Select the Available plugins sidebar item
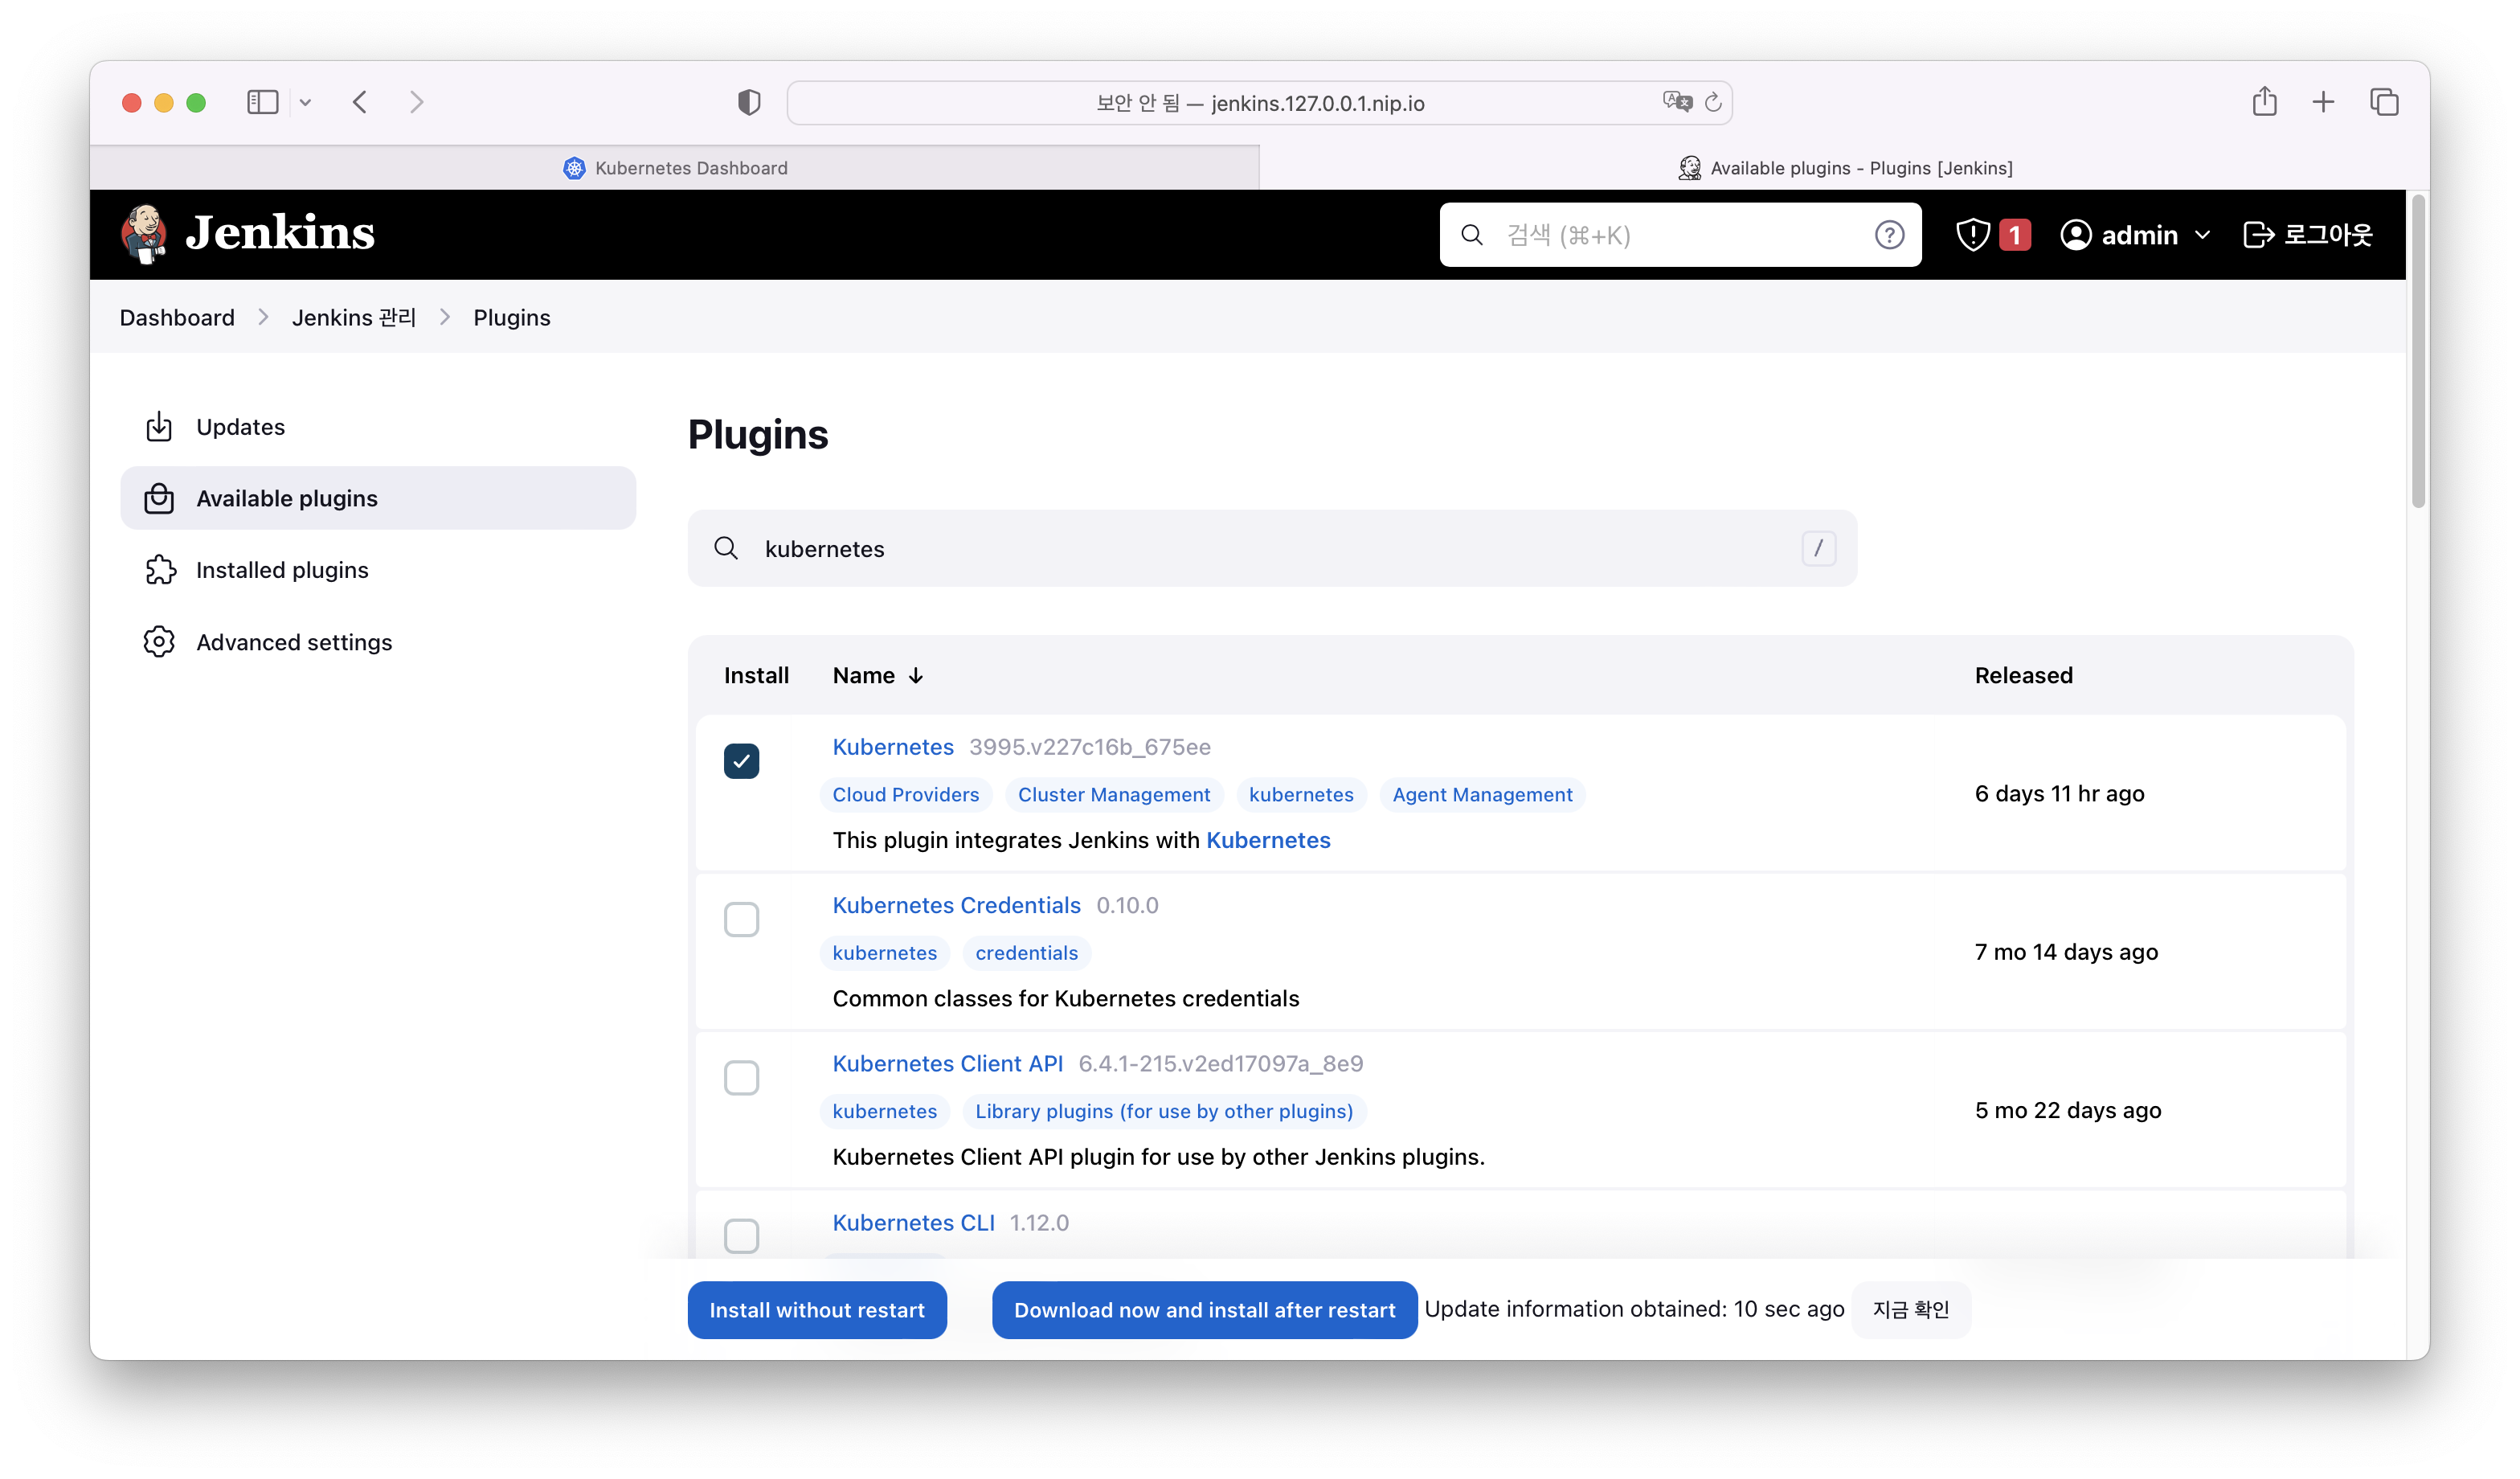Image resolution: width=2520 pixels, height=1479 pixels. click(378, 498)
